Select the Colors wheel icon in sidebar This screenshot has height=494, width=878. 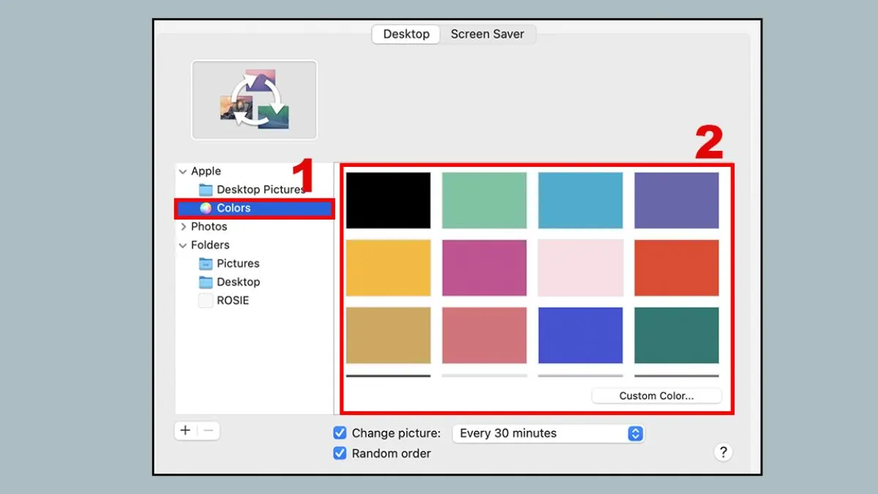(206, 209)
